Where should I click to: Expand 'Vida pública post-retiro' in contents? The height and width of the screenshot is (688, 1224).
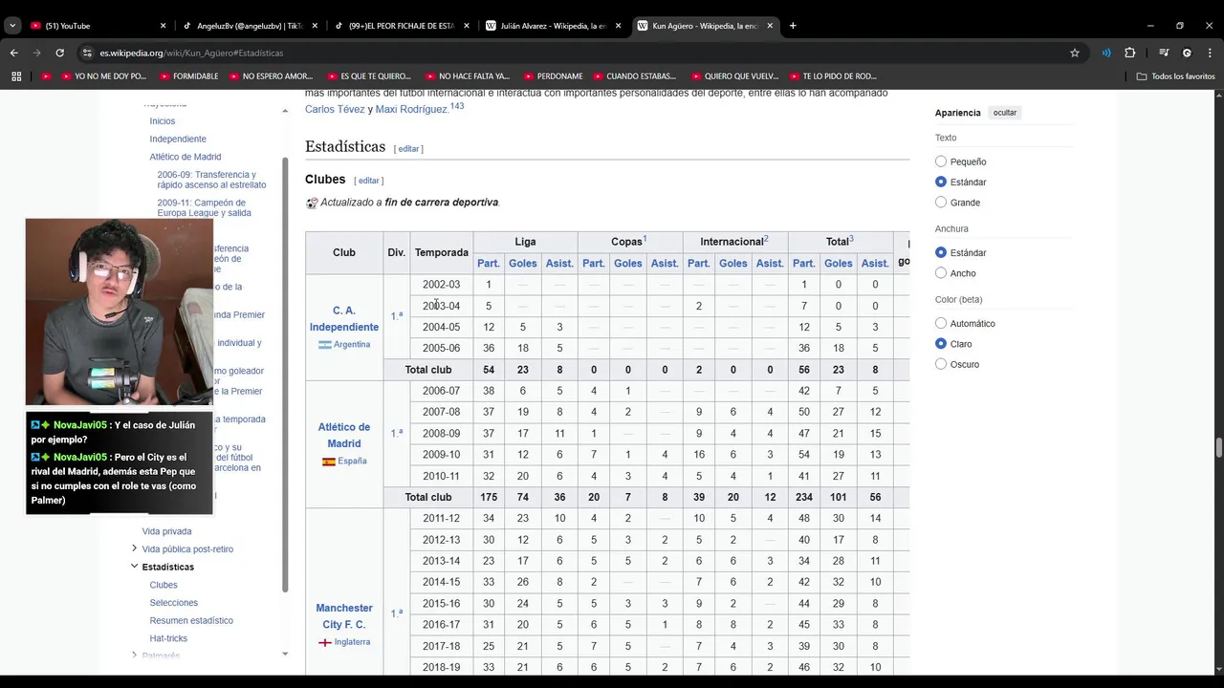pos(134,548)
